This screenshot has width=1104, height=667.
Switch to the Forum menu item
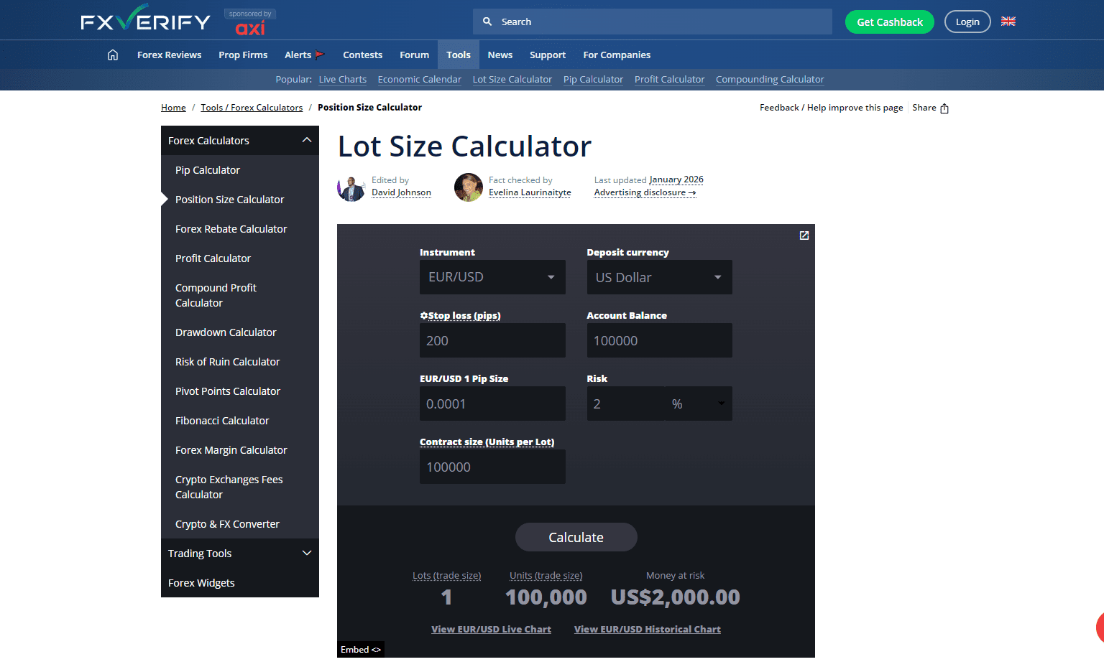pyautogui.click(x=414, y=55)
